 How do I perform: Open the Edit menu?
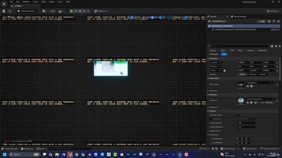click(x=18, y=2)
